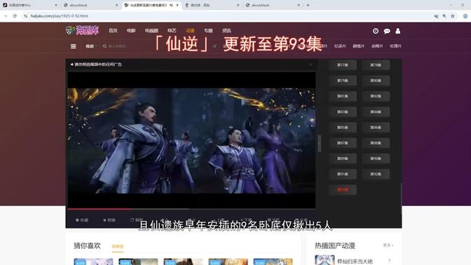Open the 首页 navigation item

click(x=113, y=31)
